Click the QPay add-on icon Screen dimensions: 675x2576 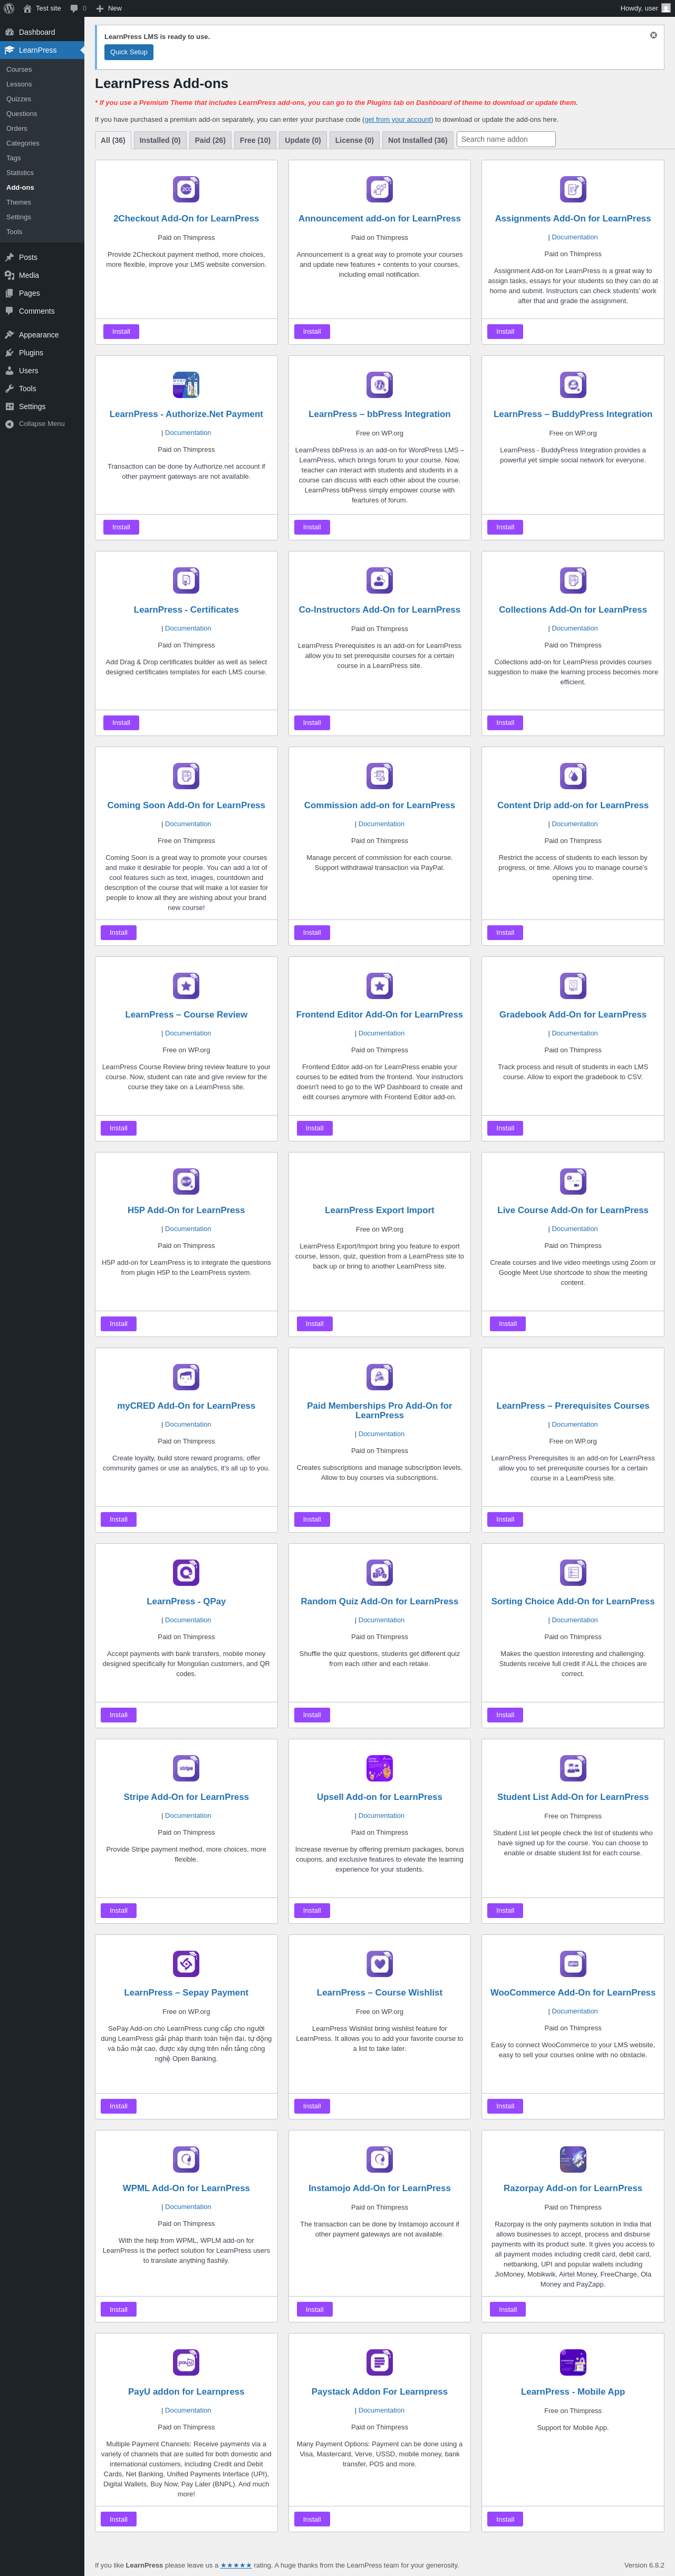pyautogui.click(x=186, y=1572)
